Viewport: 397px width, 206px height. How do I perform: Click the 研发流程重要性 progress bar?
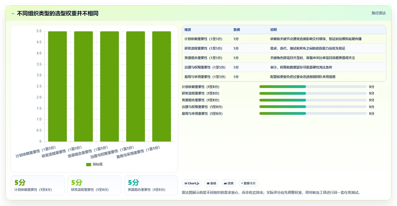tap(313, 93)
